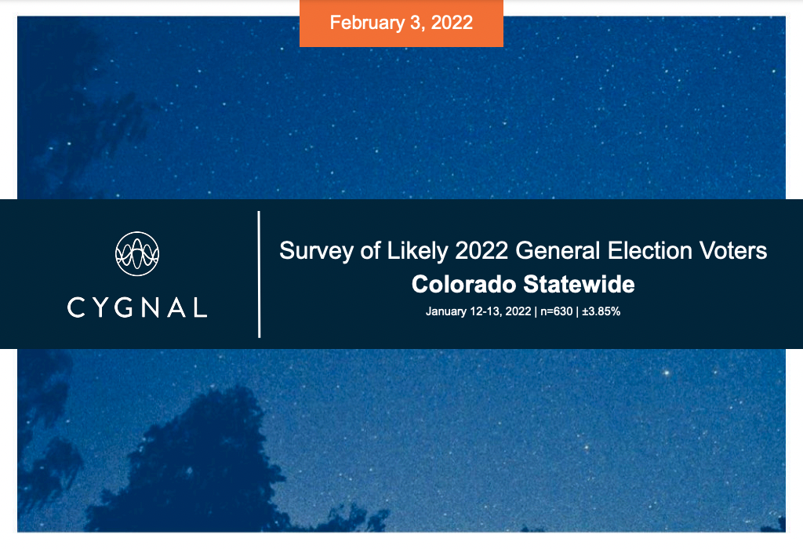The image size is (803, 549).
Task: Click the white vertical divider line
Action: 259,274
